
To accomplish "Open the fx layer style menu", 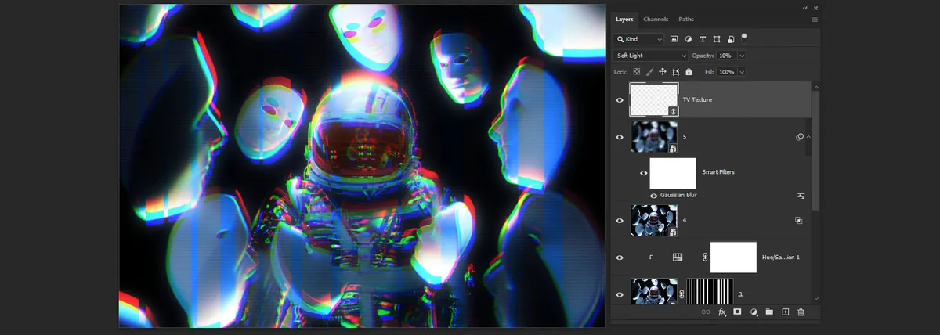I will (722, 312).
